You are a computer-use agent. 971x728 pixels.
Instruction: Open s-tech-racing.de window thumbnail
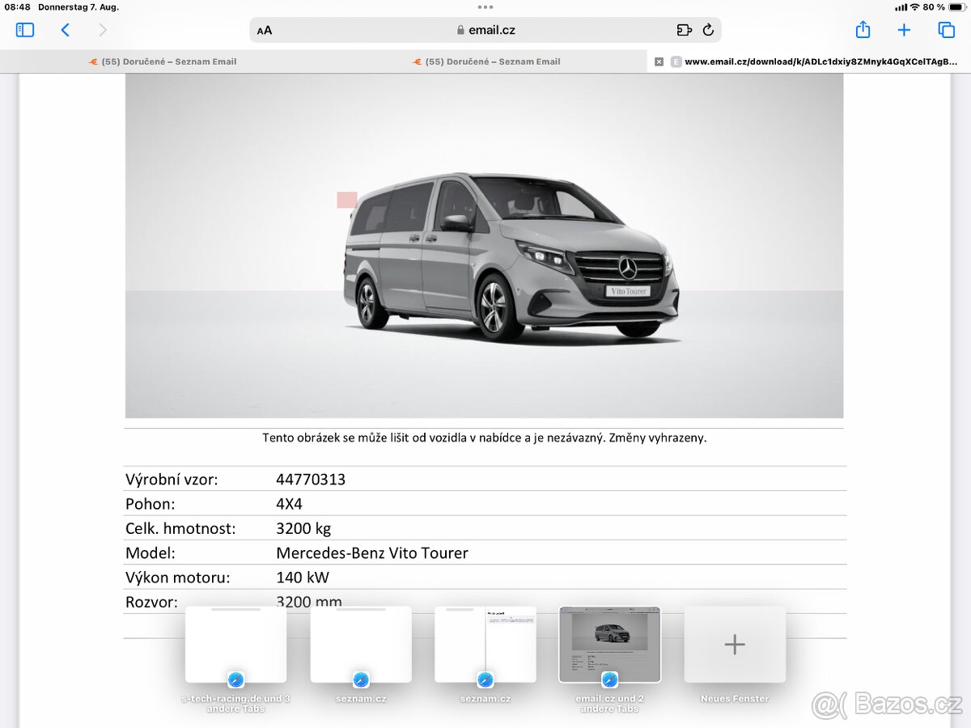click(235, 644)
